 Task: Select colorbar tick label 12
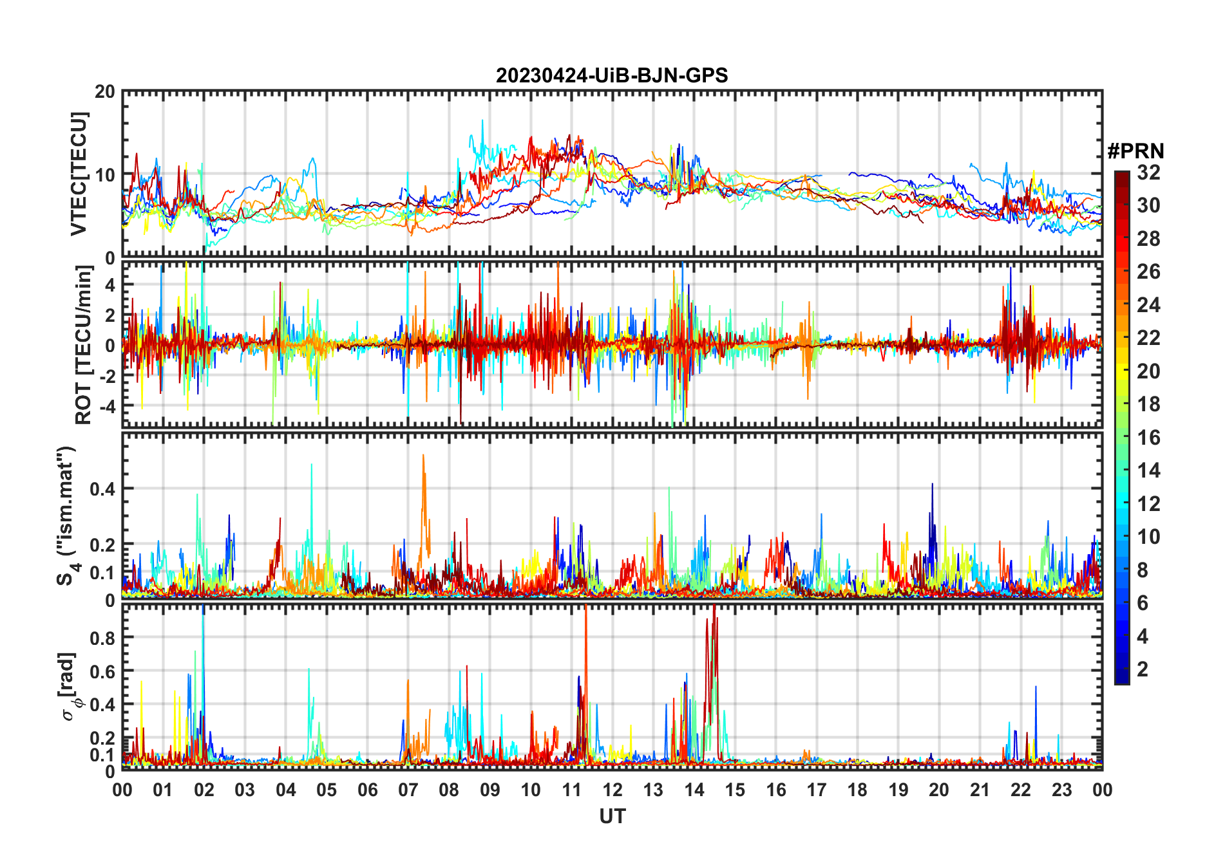pos(1148,504)
